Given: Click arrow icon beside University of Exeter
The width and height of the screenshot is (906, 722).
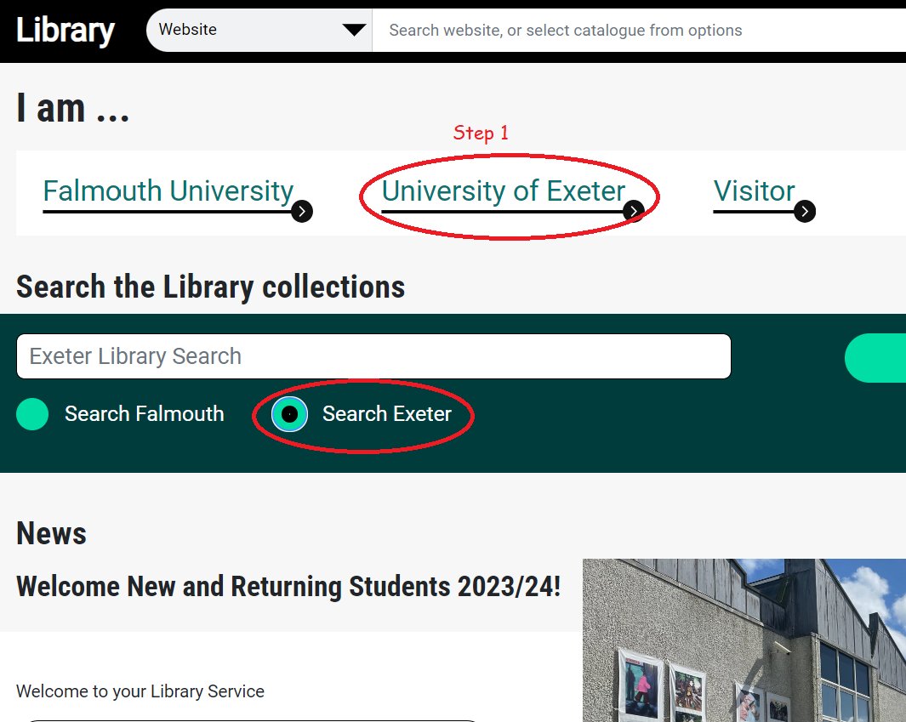Looking at the screenshot, I should [x=634, y=212].
